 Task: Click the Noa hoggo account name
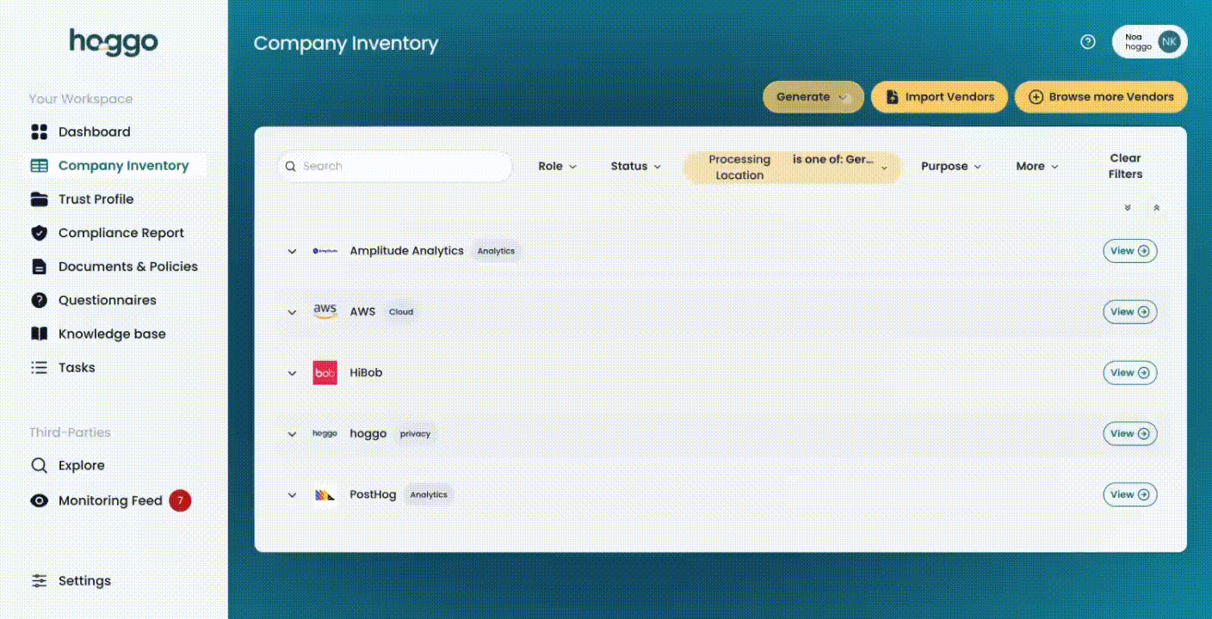[1137, 42]
